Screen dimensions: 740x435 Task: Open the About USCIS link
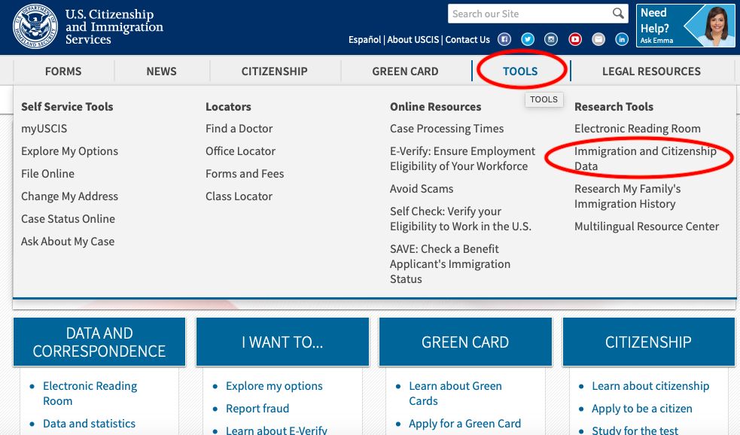coord(413,40)
